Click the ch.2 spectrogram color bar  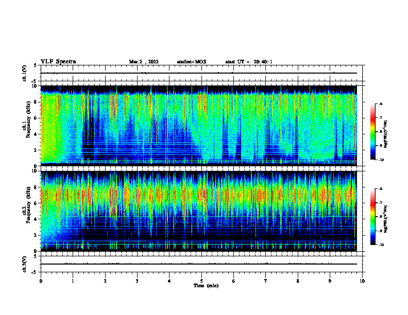point(372,217)
